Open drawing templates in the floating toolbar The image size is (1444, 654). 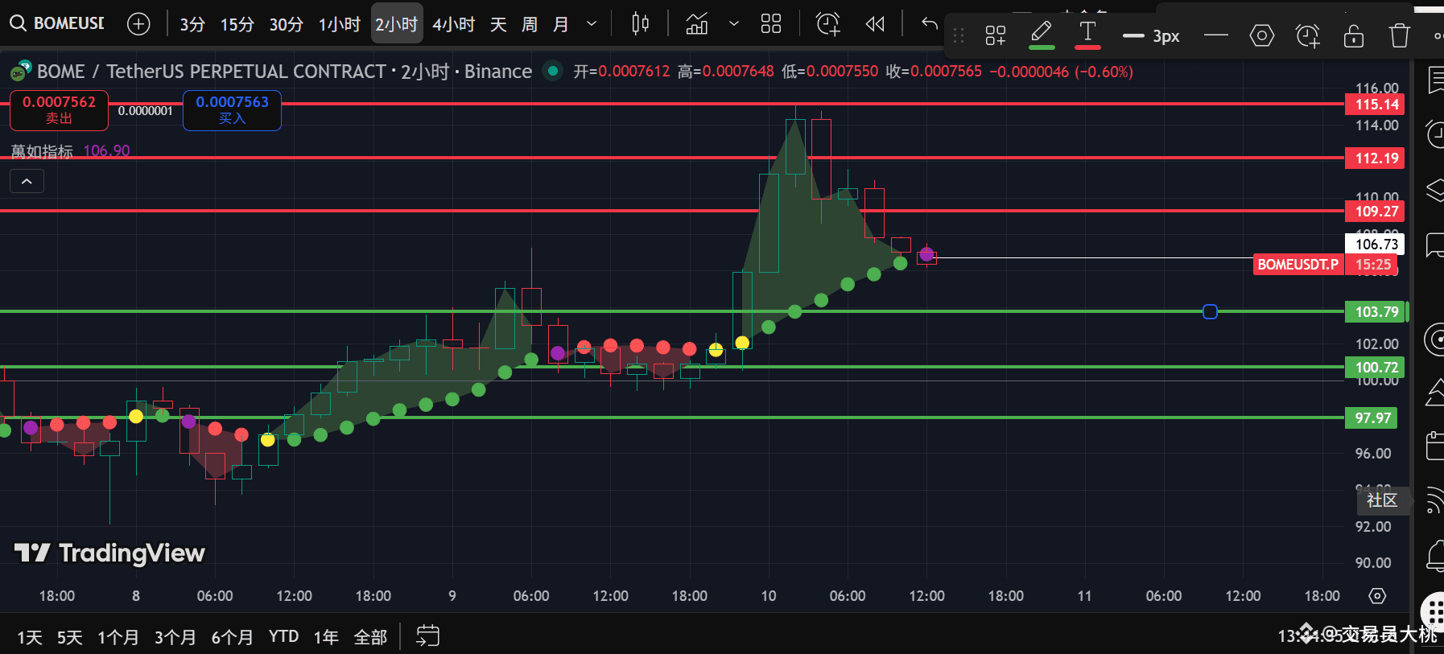(x=996, y=35)
